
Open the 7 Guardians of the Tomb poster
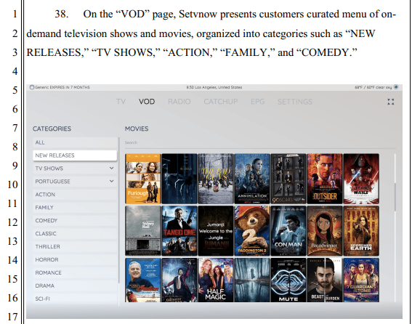[x=361, y=280]
